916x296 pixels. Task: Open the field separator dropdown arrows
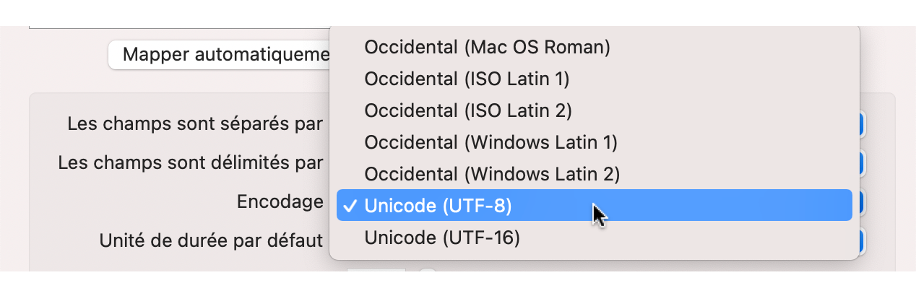click(862, 124)
